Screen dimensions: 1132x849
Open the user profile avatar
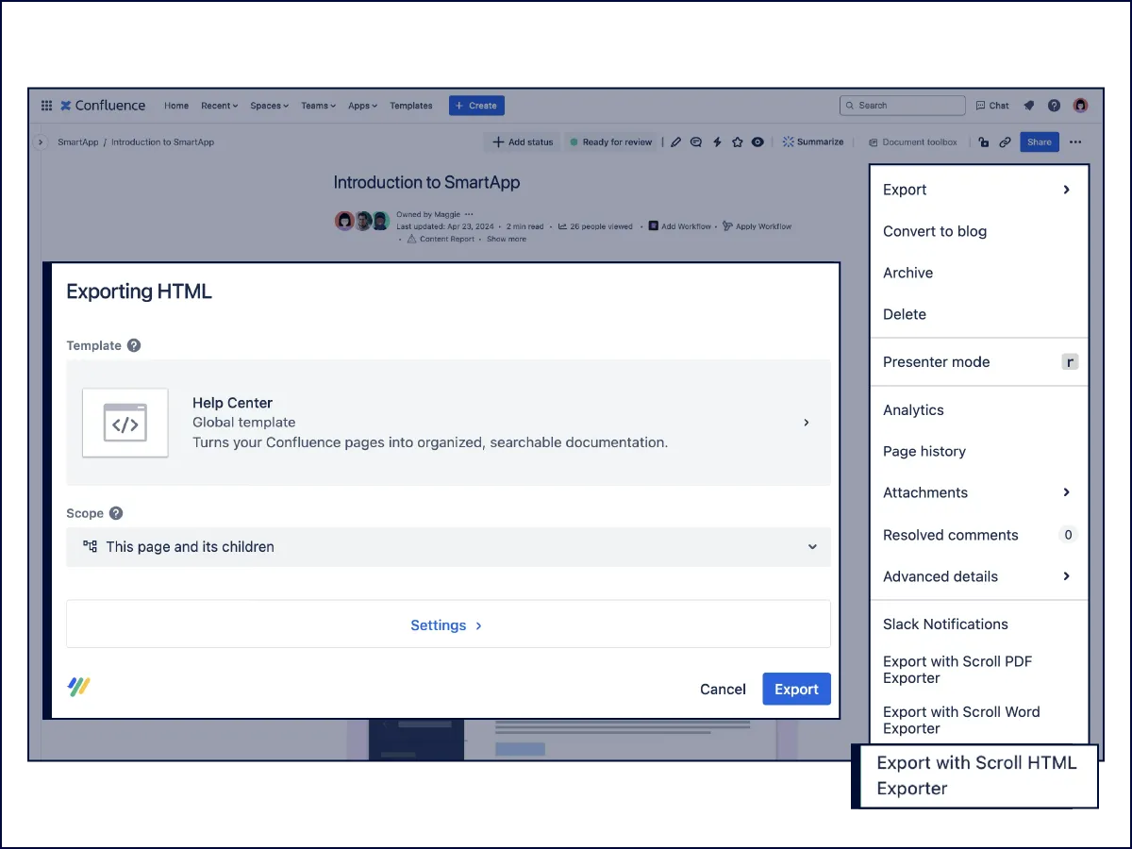[x=1081, y=106]
